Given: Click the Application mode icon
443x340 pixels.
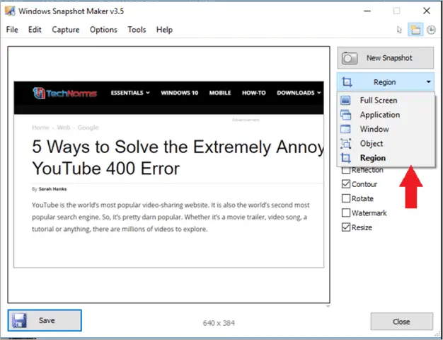Looking at the screenshot, I should (345, 115).
